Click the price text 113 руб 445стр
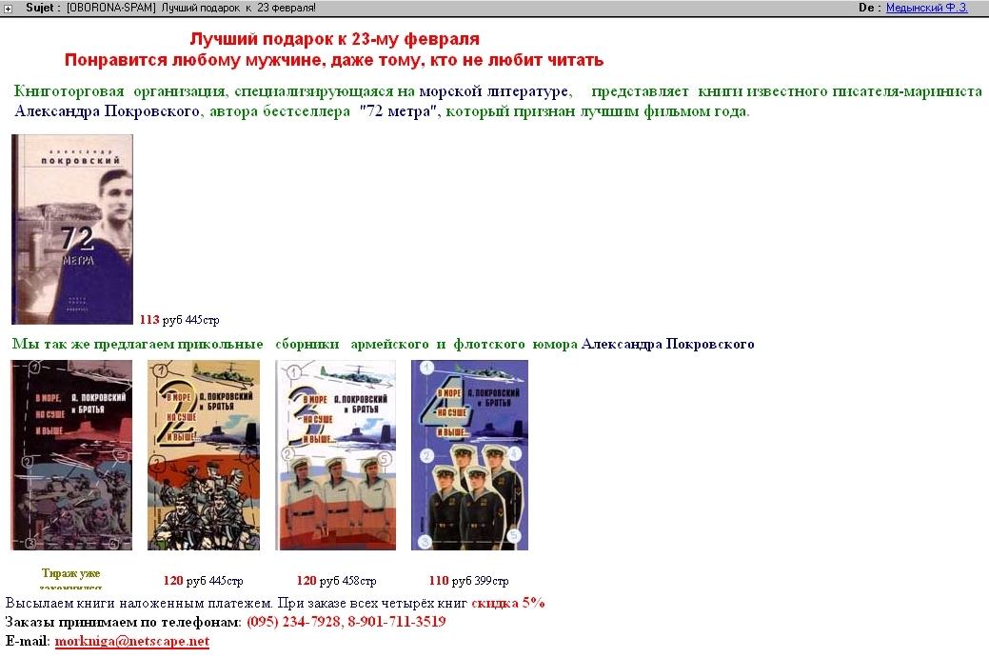 click(180, 320)
